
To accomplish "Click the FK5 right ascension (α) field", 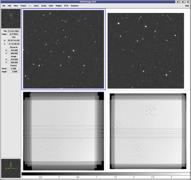I will pyautogui.click(x=14, y=41).
